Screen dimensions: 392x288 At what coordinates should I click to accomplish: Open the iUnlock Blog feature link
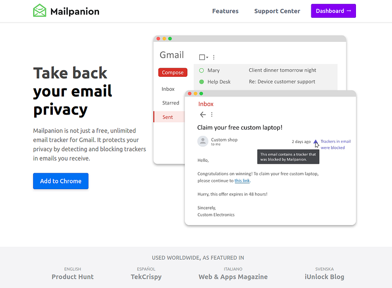pyautogui.click(x=324, y=277)
